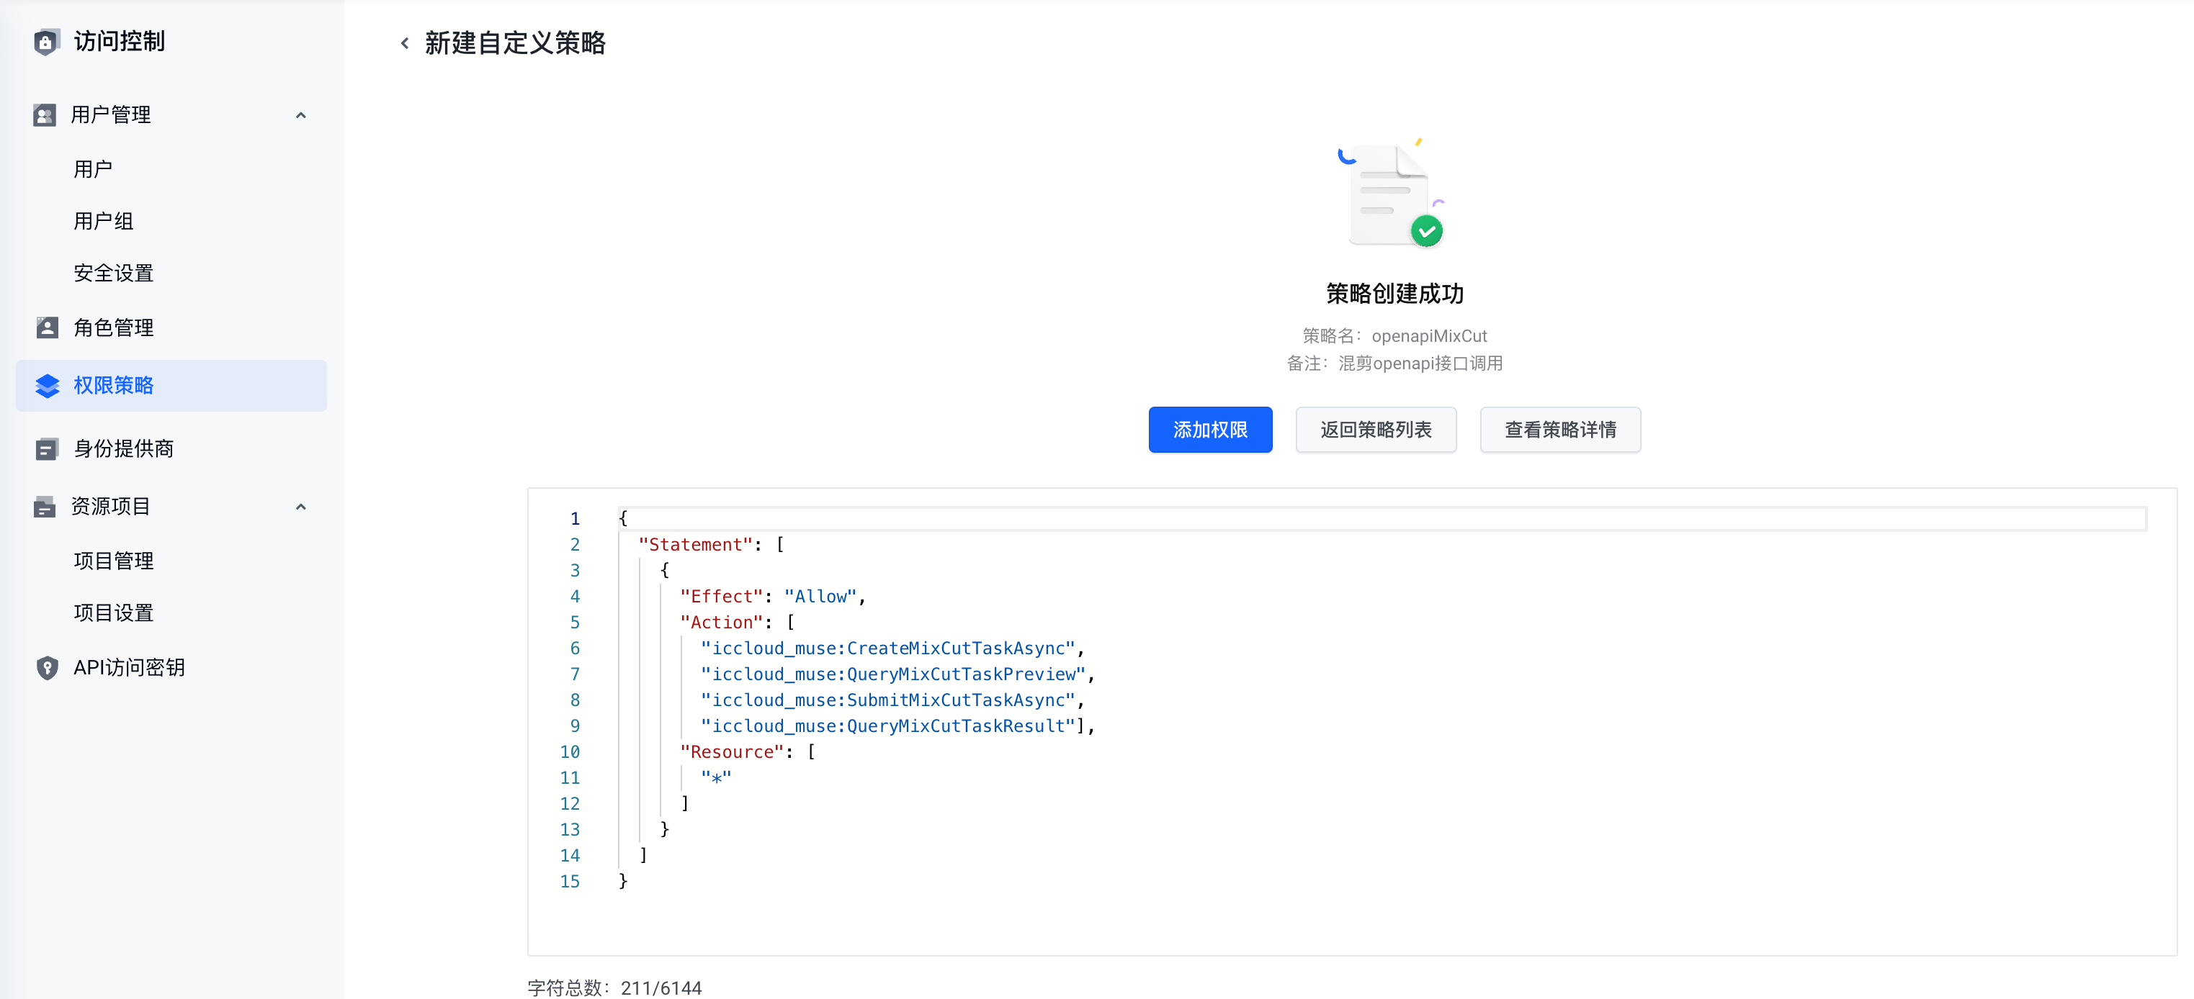The image size is (2194, 999).
Task: Click the API访问密钥 shield key icon
Action: [x=47, y=667]
